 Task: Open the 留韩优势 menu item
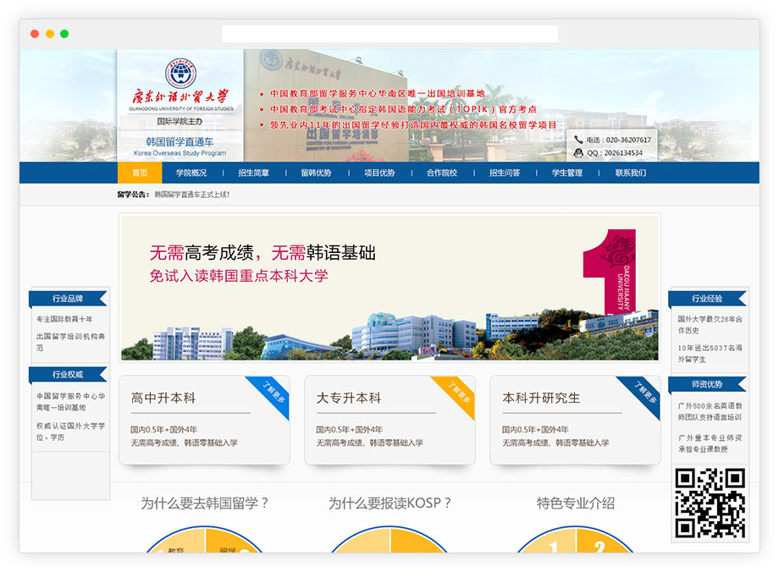pos(316,173)
